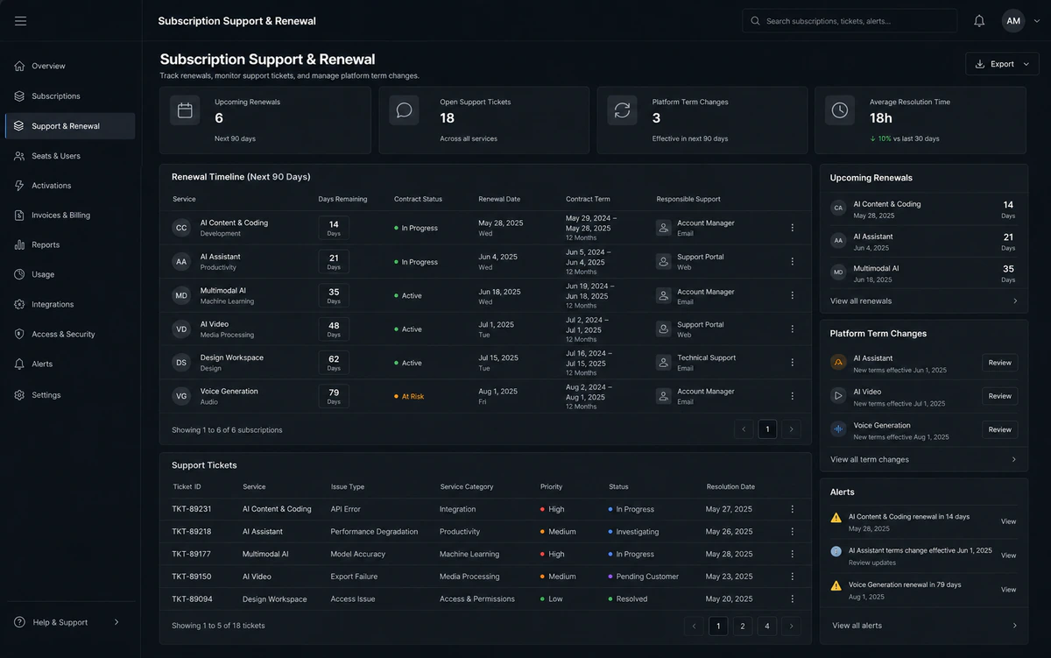Viewport: 1051px width, 658px height.
Task: Open Integrations in the sidebar
Action: 70,304
